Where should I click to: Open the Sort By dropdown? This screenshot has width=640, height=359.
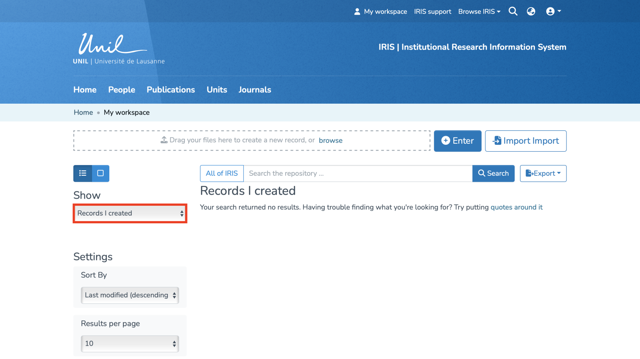click(130, 295)
